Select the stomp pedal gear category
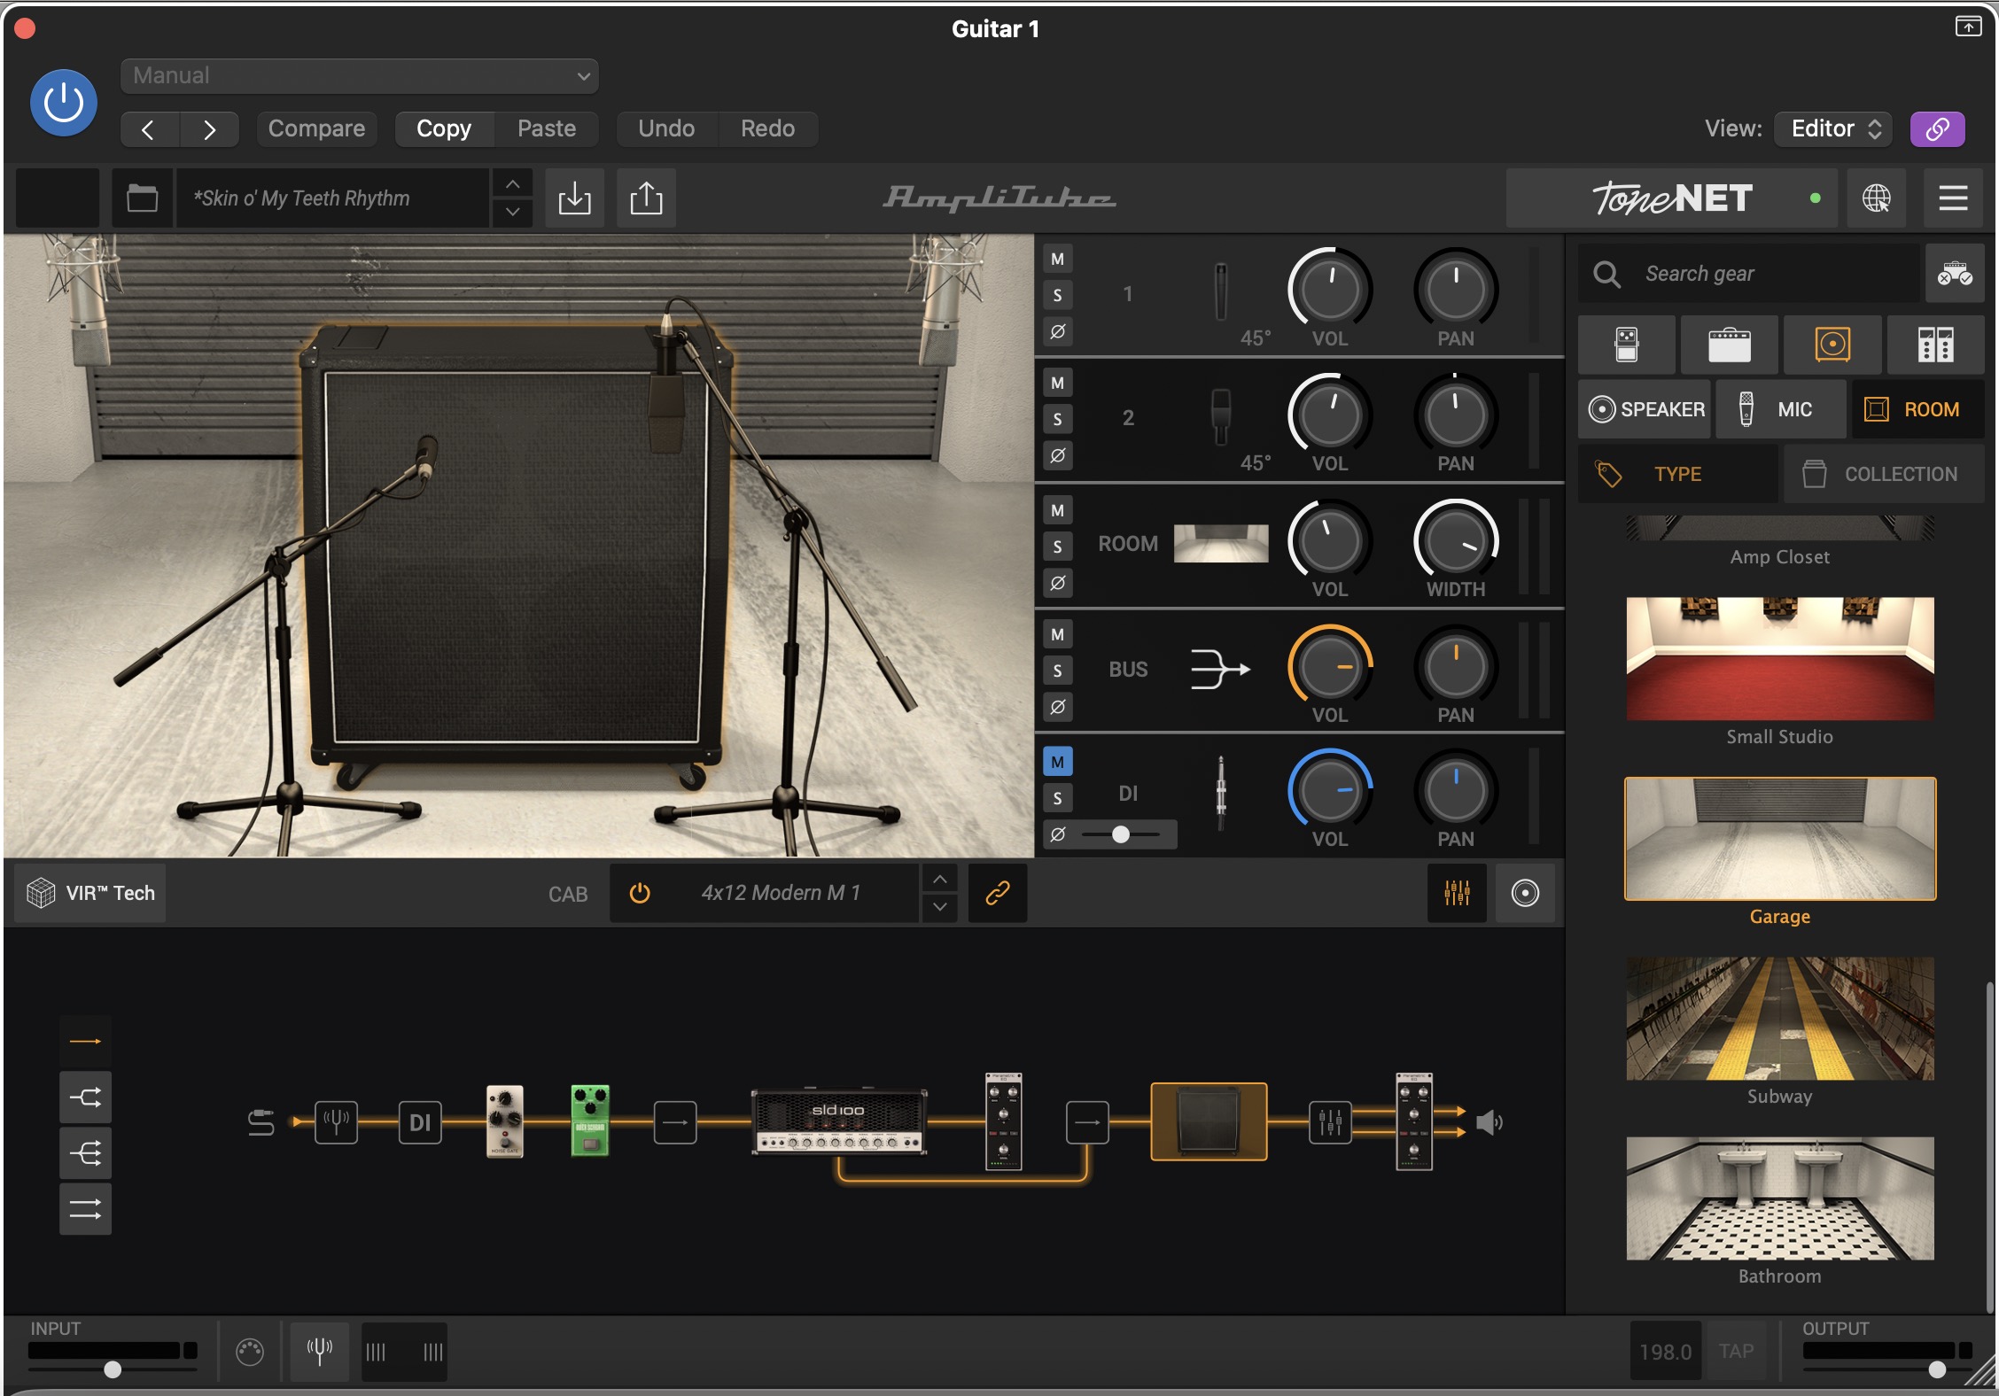Image resolution: width=1999 pixels, height=1396 pixels. pos(1627,345)
